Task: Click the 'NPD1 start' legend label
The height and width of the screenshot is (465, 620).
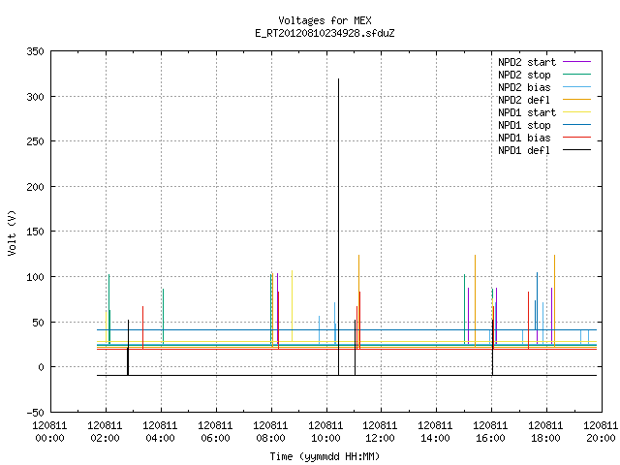Action: point(527,112)
